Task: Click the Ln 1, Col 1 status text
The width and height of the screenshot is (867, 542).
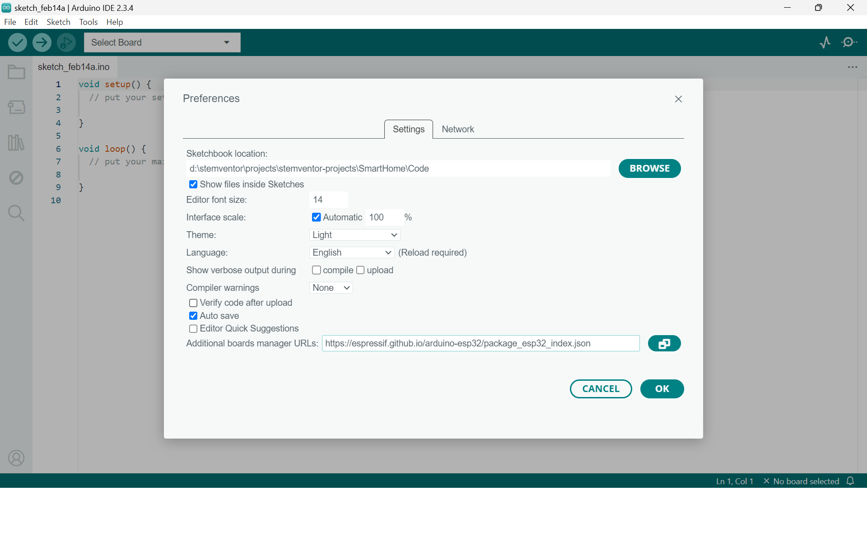Action: [735, 481]
